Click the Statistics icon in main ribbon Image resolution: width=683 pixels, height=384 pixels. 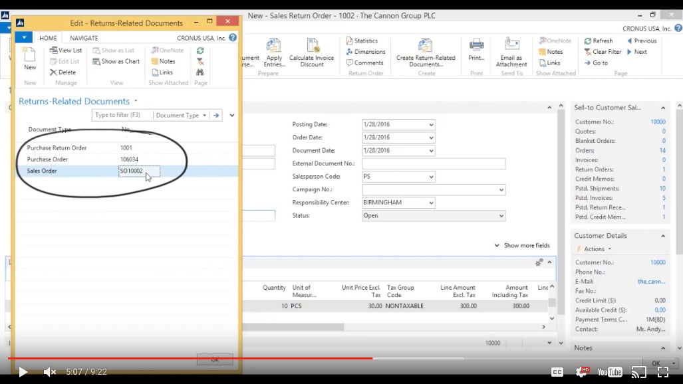pyautogui.click(x=362, y=41)
